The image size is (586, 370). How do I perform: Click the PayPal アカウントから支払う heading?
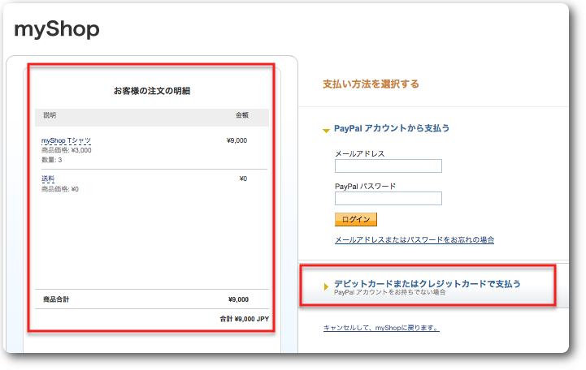click(392, 128)
